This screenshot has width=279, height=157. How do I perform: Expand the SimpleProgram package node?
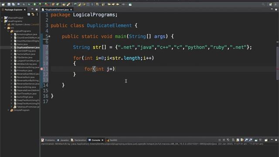click(8, 110)
